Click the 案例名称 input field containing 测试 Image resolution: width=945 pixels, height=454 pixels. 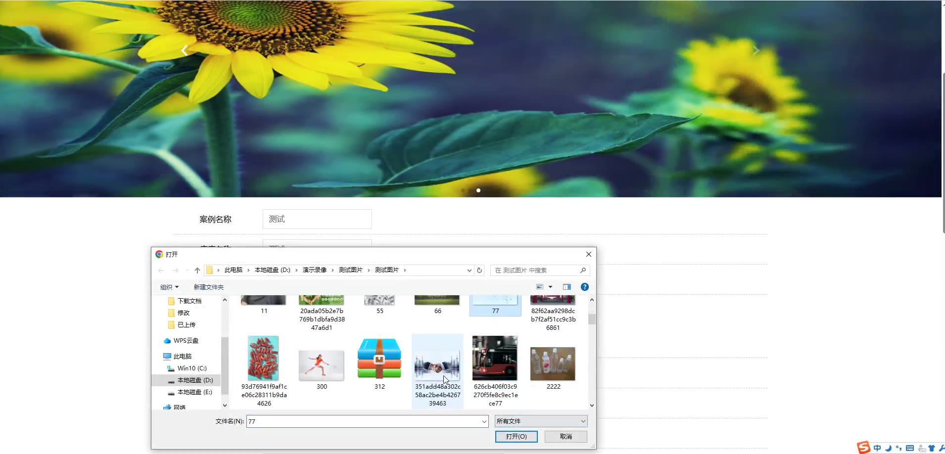(317, 219)
